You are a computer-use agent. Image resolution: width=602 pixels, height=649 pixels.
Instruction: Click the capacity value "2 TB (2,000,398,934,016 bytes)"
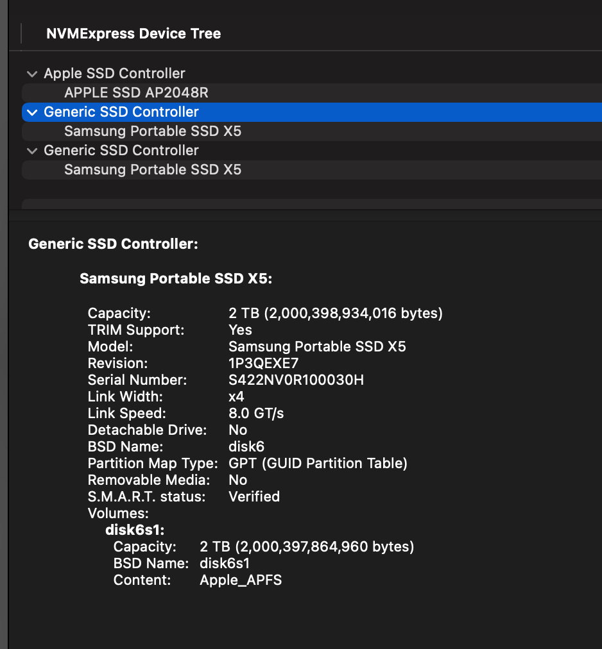(336, 314)
